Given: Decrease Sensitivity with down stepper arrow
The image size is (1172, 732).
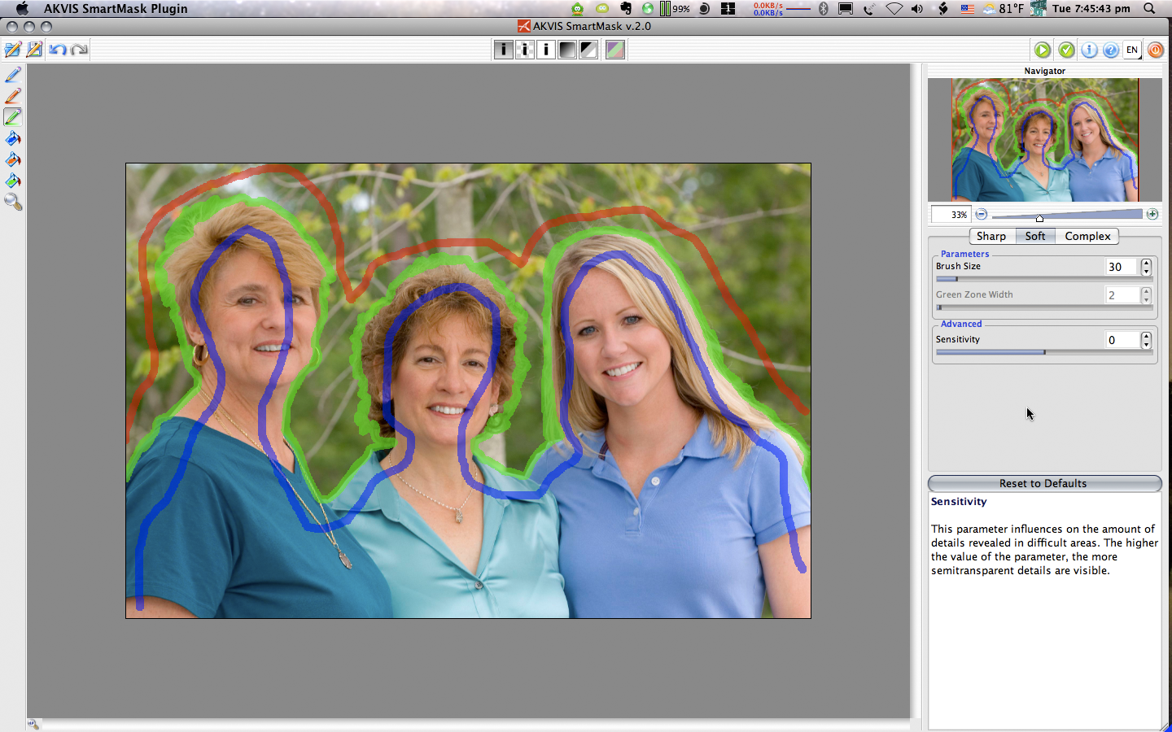Looking at the screenshot, I should (1147, 344).
